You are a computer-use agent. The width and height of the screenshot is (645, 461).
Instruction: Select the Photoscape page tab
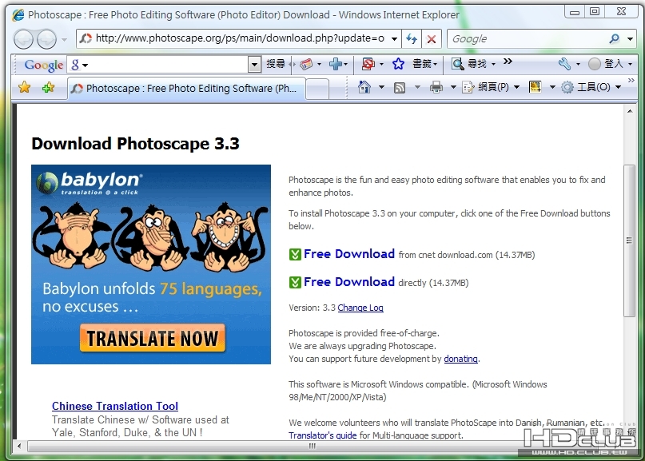[x=186, y=89]
